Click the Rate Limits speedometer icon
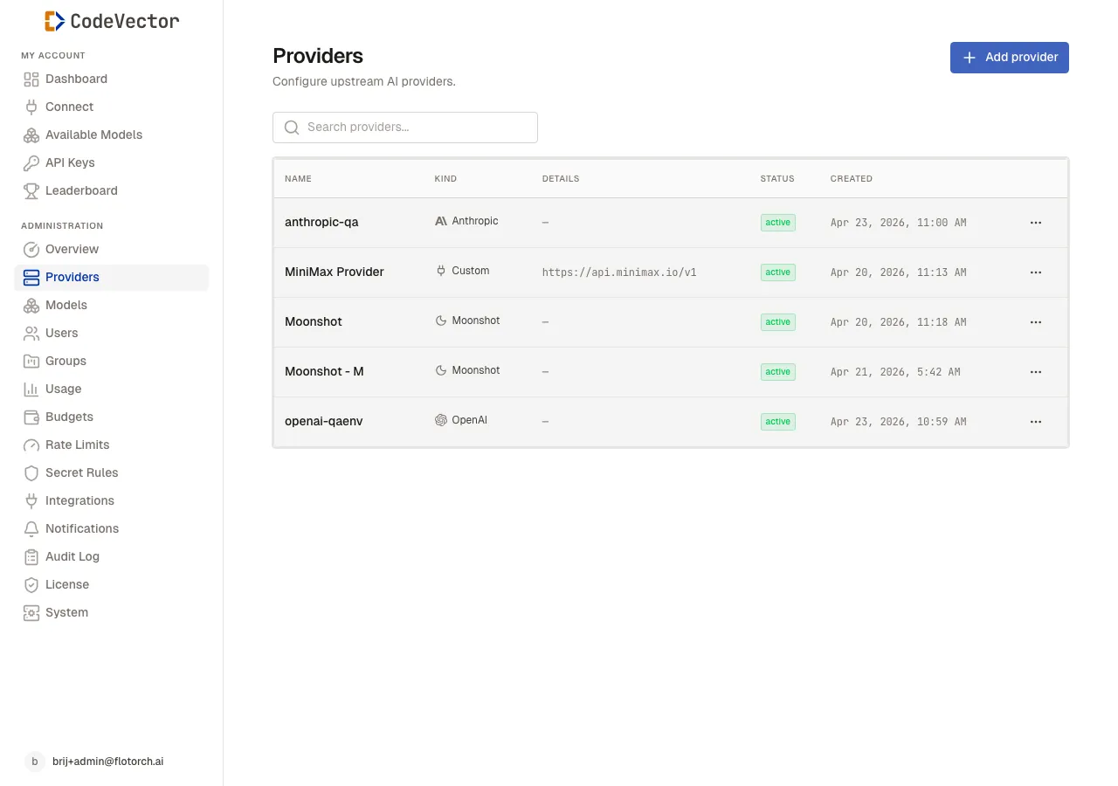 click(x=31, y=445)
